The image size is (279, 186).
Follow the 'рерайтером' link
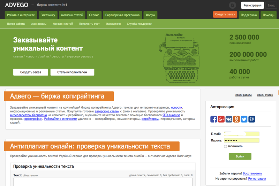coord(150,119)
